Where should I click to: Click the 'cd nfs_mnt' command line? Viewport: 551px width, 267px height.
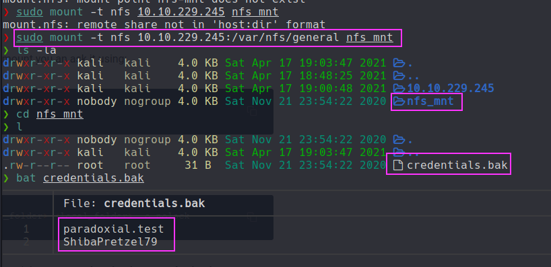click(x=50, y=114)
